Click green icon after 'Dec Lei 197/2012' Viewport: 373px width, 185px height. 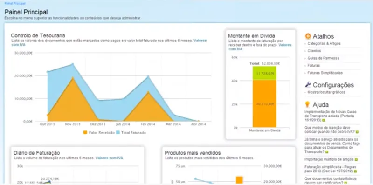click(x=355, y=171)
